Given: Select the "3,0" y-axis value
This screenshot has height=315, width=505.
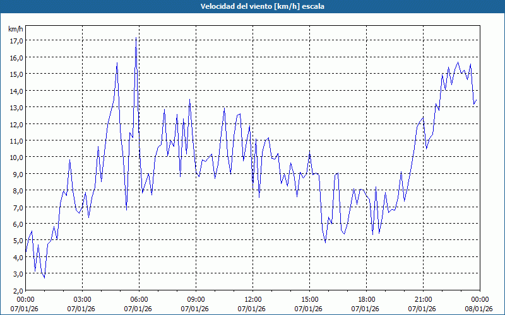Looking at the screenshot, I should tap(18, 274).
